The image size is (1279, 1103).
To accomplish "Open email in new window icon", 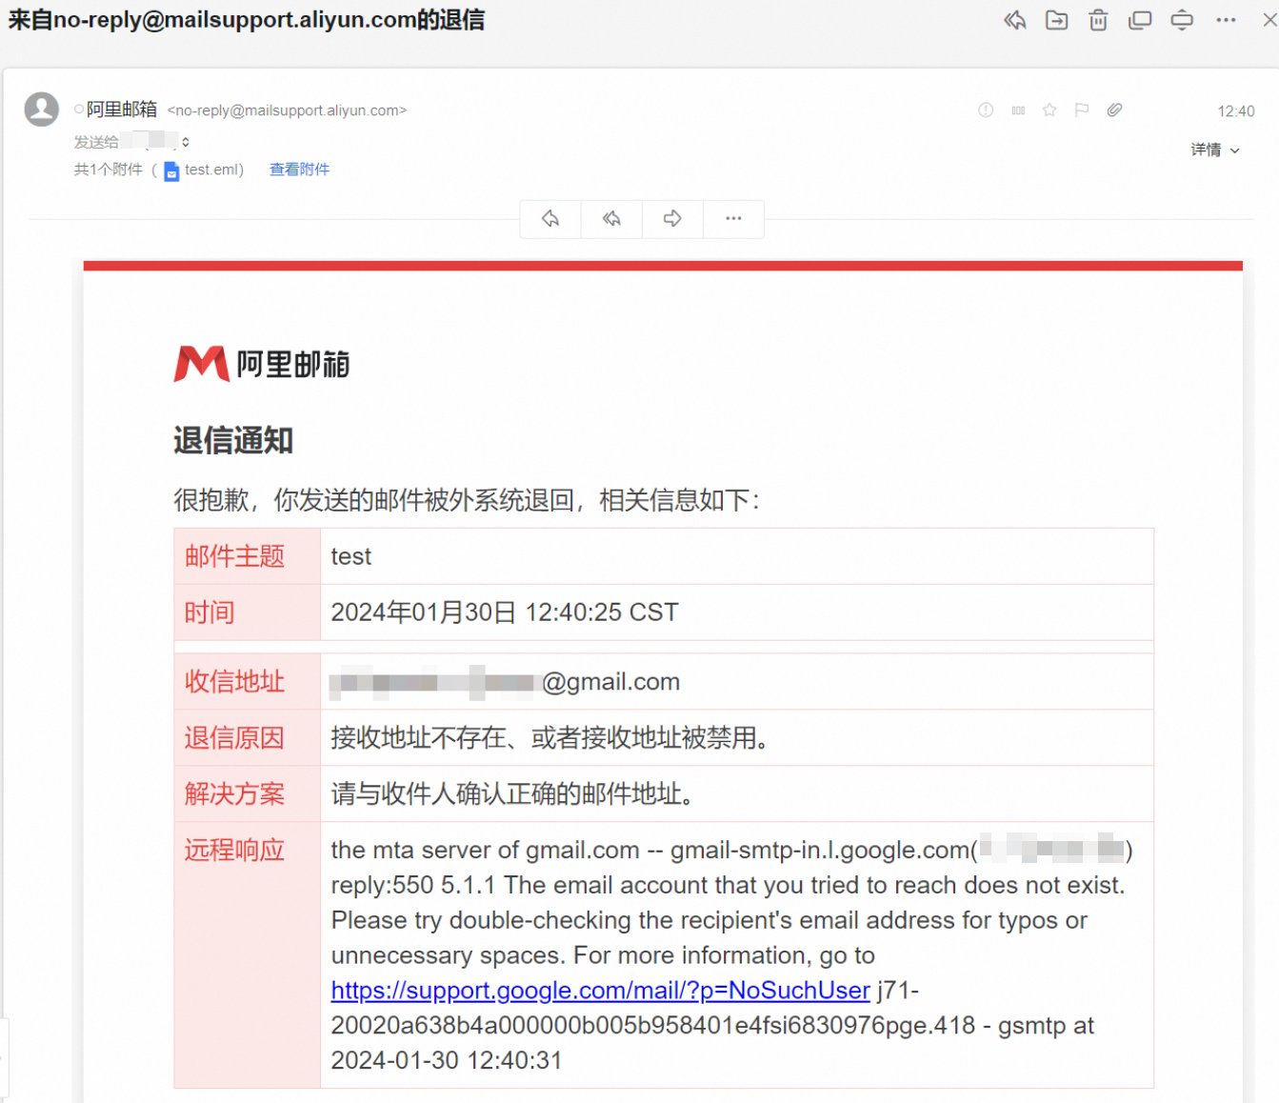I will tap(1140, 20).
